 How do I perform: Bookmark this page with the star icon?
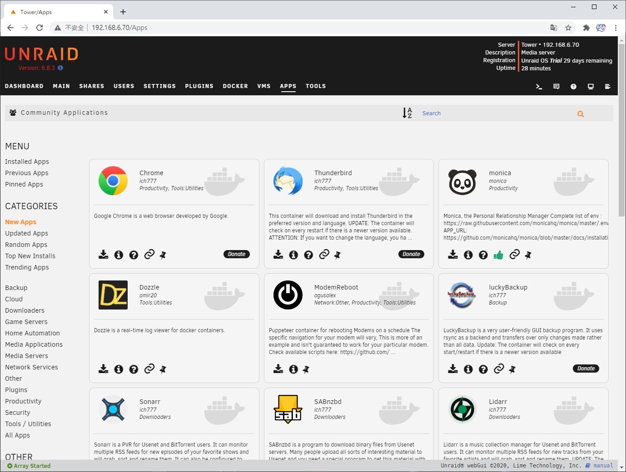pos(568,28)
